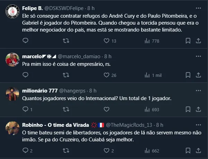Share Robinho's tweet

(199, 151)
